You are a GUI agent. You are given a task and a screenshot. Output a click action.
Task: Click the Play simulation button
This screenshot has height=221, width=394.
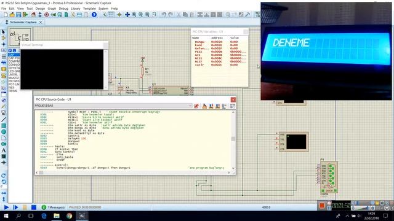click(7, 207)
